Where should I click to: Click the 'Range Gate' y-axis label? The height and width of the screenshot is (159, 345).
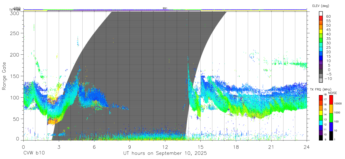pos(4,76)
